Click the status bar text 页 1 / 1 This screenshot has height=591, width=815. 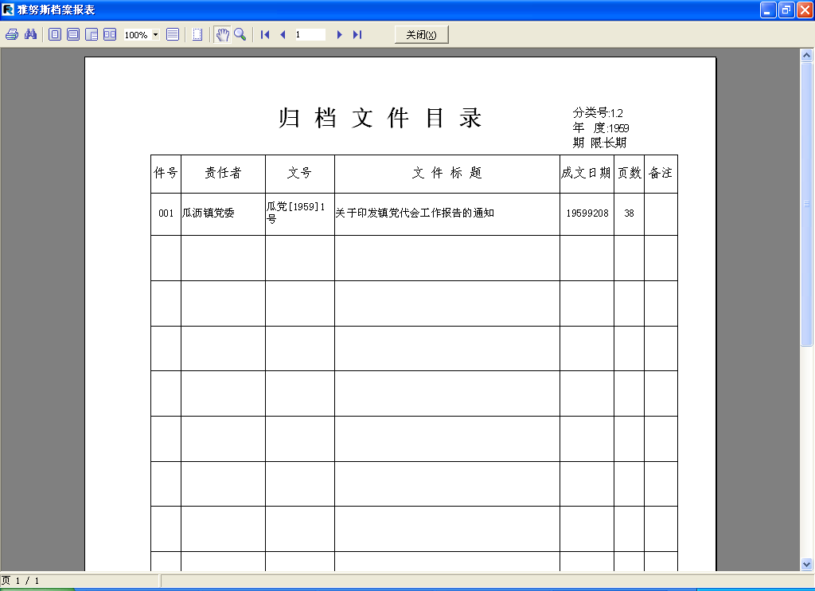coord(20,581)
